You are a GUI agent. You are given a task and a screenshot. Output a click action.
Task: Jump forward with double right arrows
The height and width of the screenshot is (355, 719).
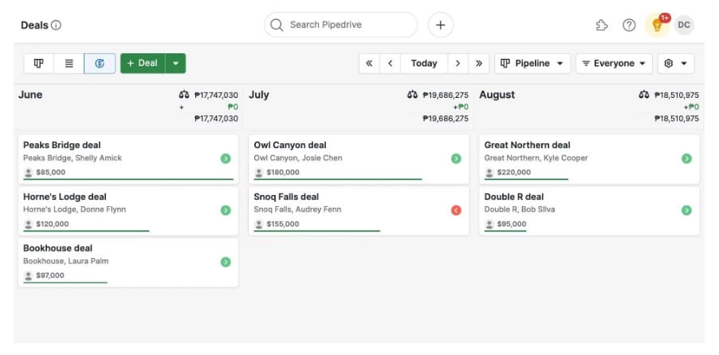479,63
